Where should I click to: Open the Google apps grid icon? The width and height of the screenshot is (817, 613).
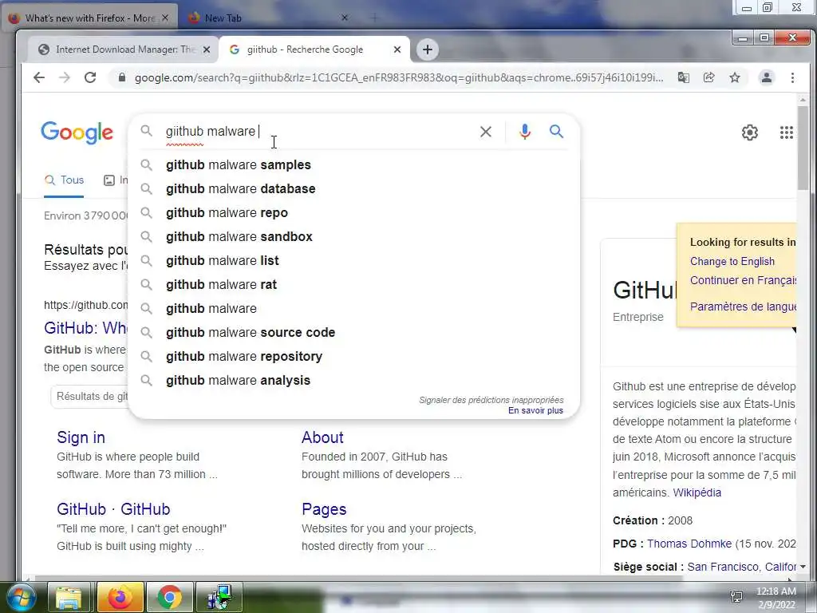tap(786, 132)
